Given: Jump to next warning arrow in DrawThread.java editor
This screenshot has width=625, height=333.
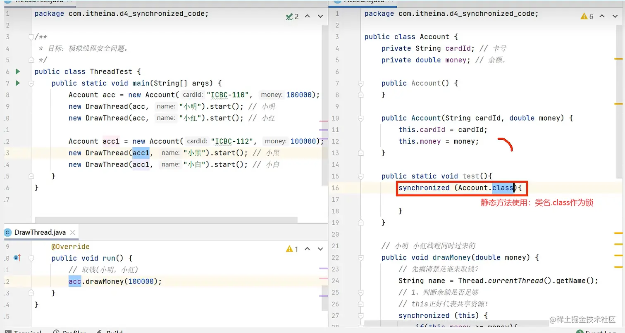Looking at the screenshot, I should pyautogui.click(x=320, y=249).
